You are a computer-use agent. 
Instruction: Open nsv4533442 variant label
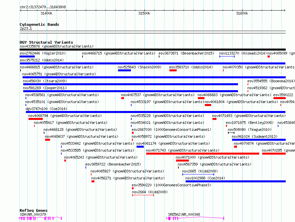tap(97, 143)
